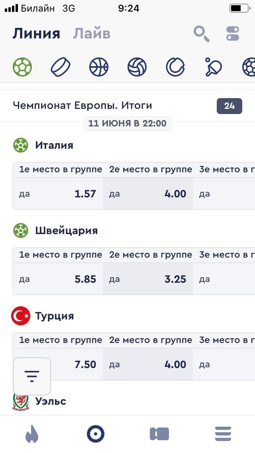The height and width of the screenshot is (453, 255).
Task: Open the ticket coupon bottom icon
Action: 159,434
